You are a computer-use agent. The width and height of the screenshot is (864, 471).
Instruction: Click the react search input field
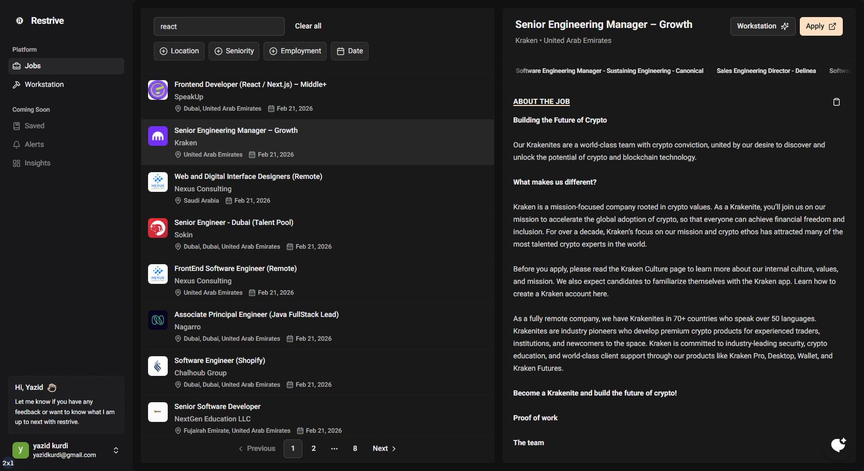(219, 26)
